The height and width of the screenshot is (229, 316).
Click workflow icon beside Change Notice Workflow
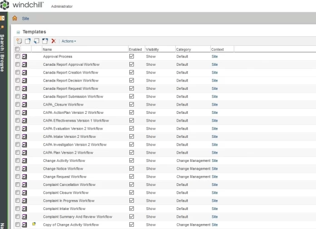coord(25,169)
